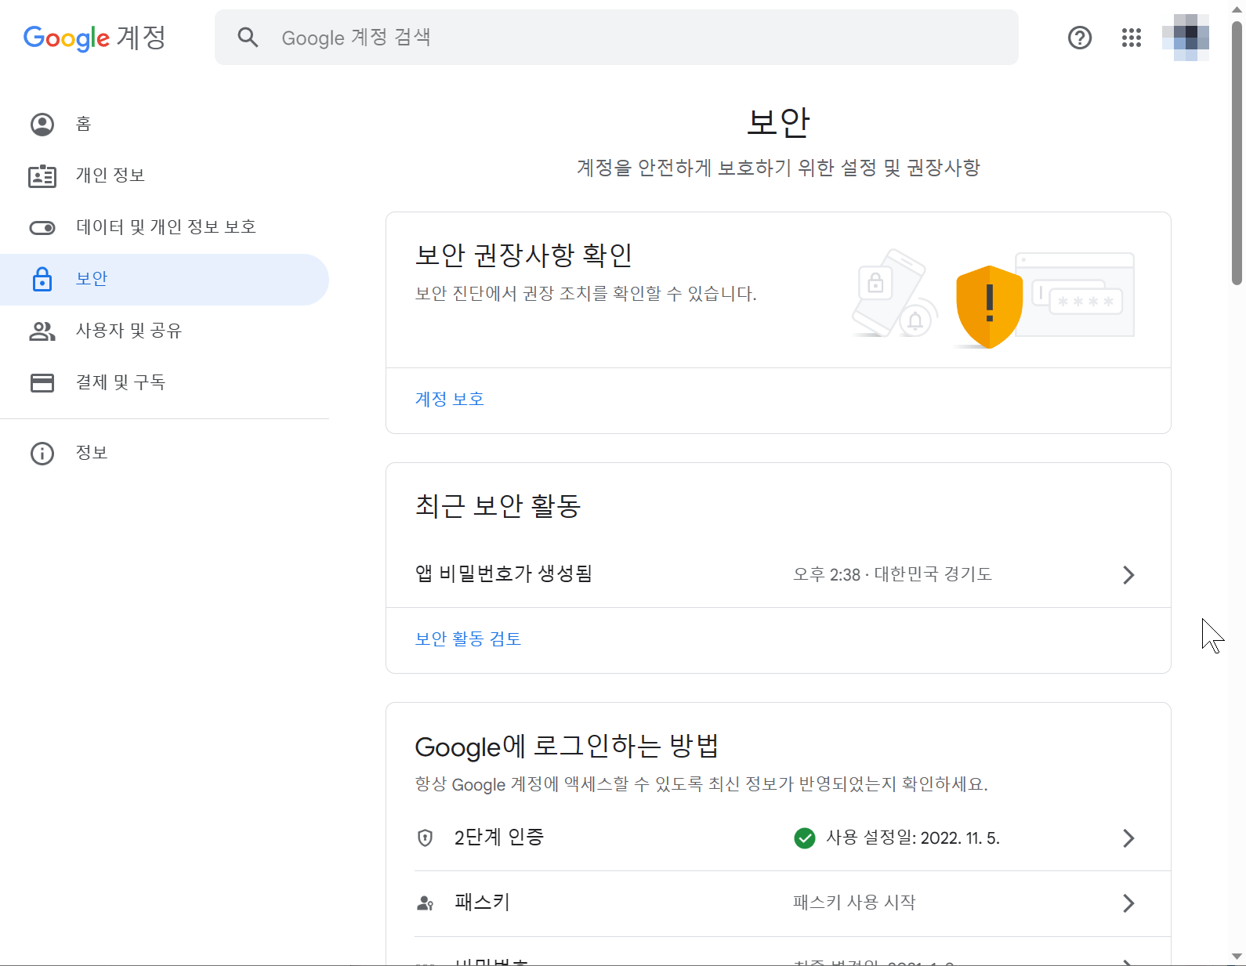
Task: Click the Google 계정 logo
Action: (x=94, y=38)
